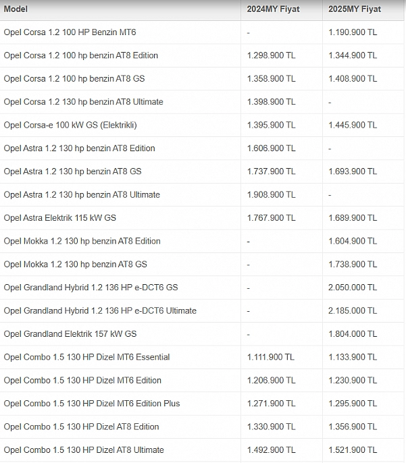The width and height of the screenshot is (406, 463).
Task: Click the 2024MY Fiyat column header
Action: point(273,9)
